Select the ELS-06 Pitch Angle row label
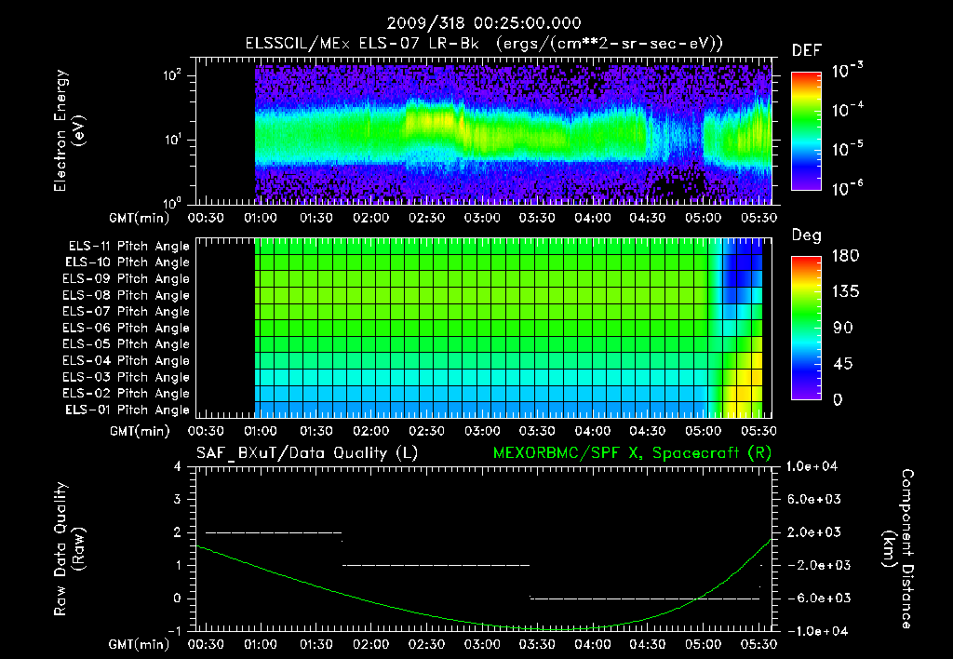Viewport: 953px width, 659px height. pos(126,328)
